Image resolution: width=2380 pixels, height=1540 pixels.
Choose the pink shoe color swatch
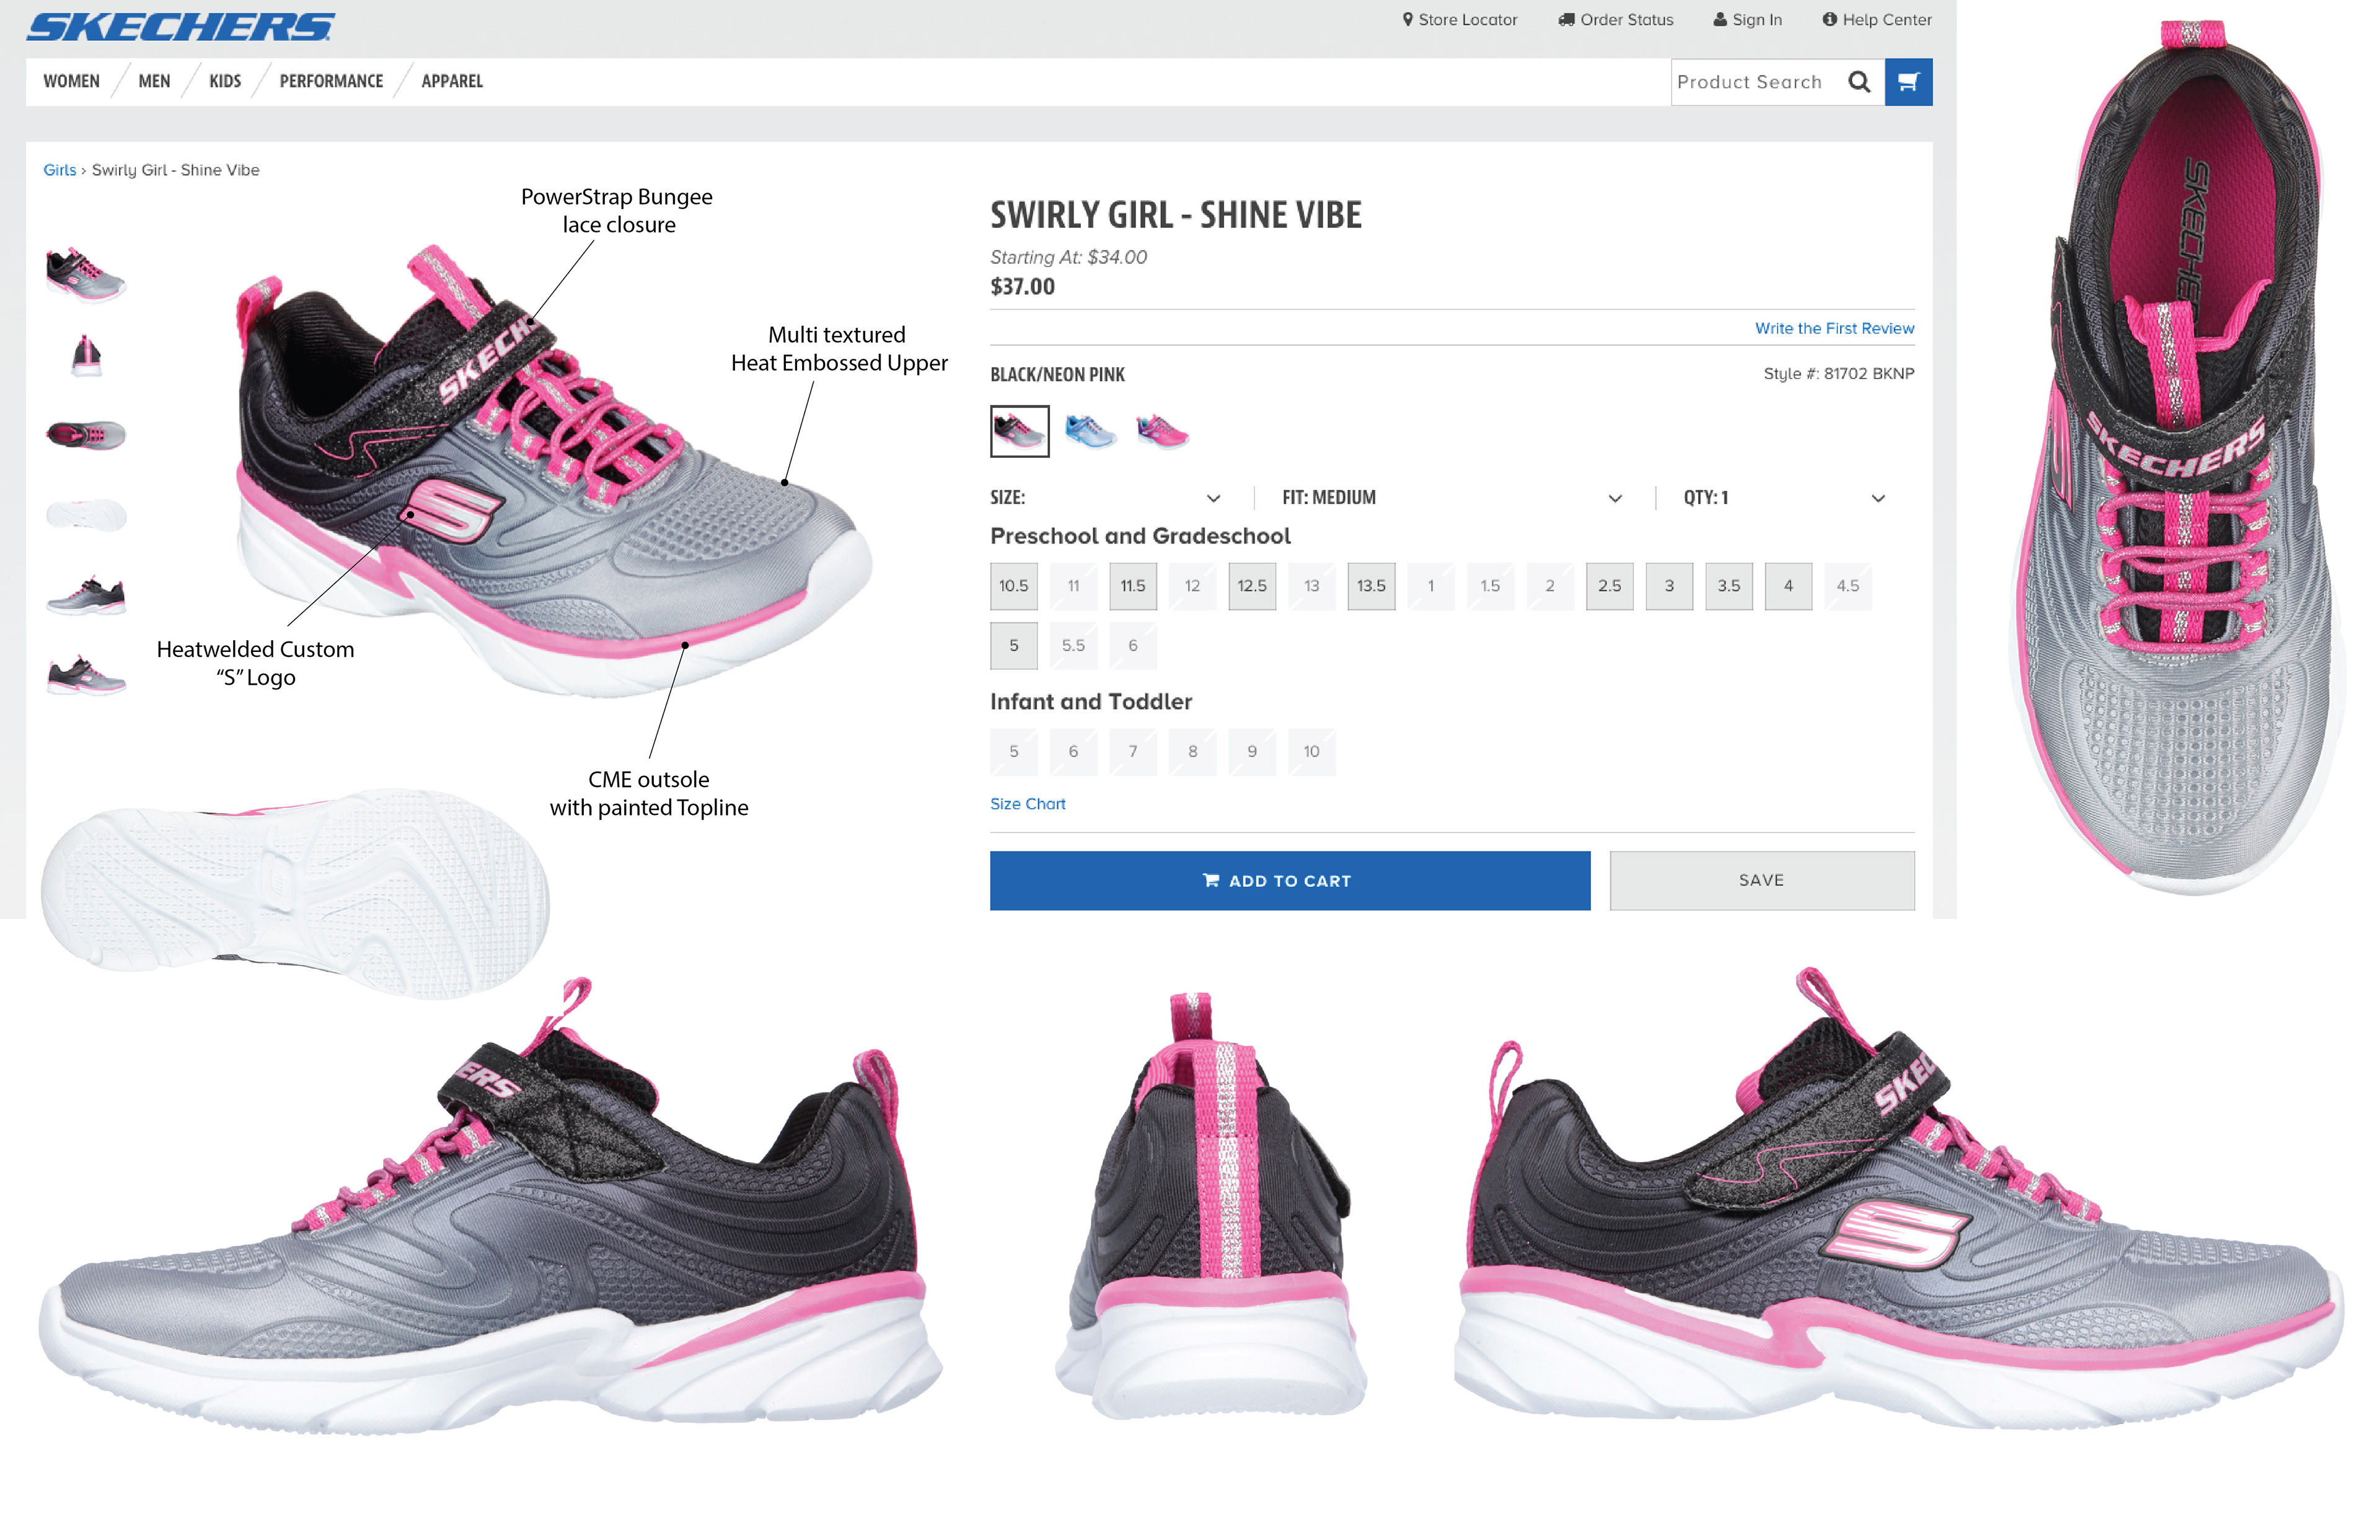pyautogui.click(x=1162, y=431)
